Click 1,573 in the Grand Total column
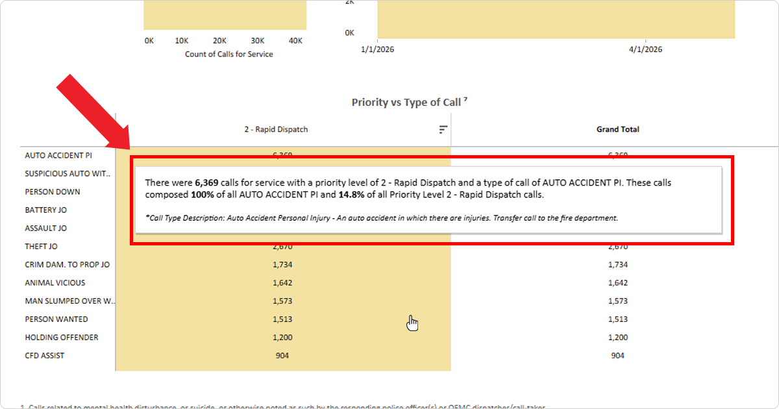 pos(618,301)
